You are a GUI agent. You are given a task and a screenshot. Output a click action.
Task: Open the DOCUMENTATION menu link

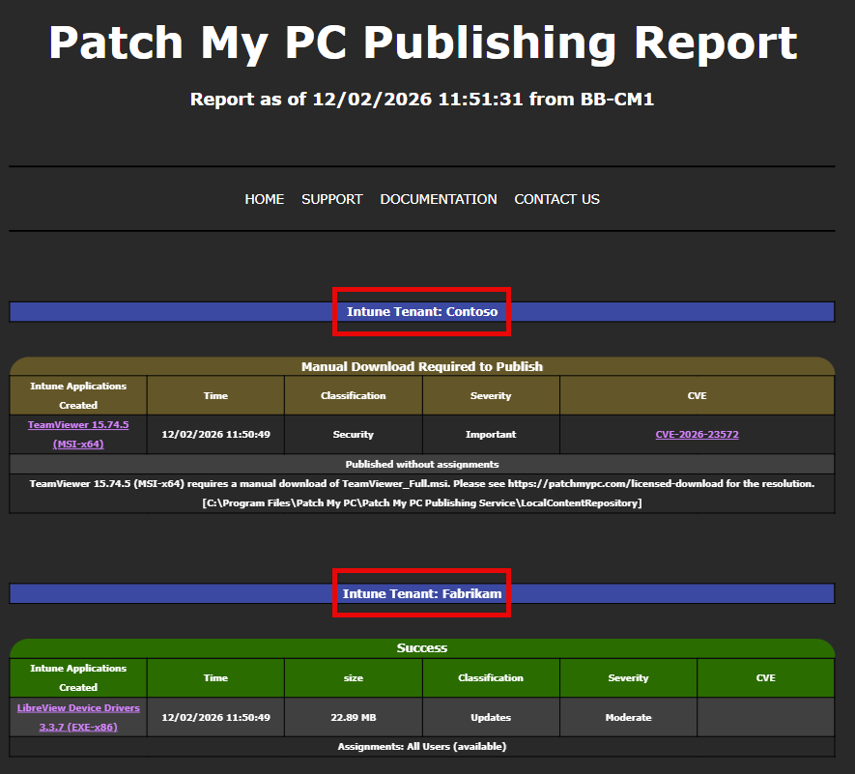[439, 199]
